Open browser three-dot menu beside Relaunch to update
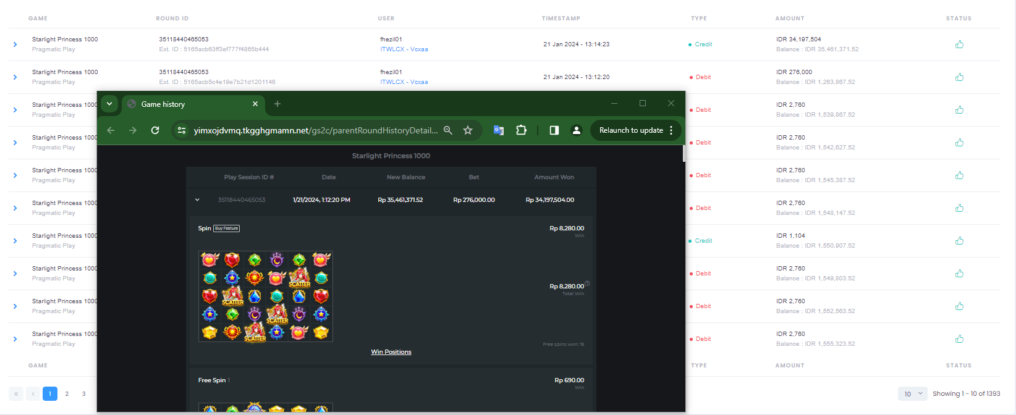This screenshot has height=415, width=1016. pos(671,130)
